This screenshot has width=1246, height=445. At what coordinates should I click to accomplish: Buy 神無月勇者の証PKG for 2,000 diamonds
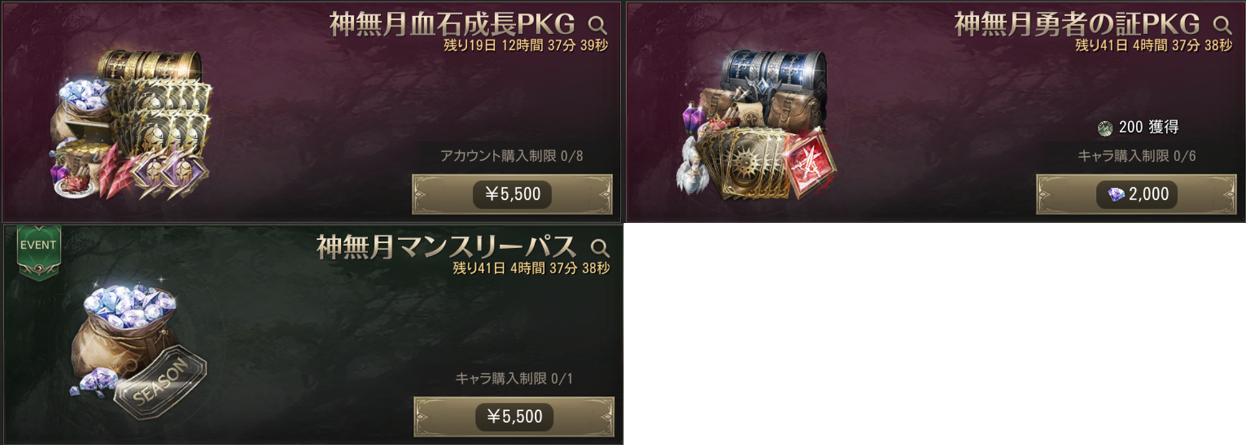click(1136, 194)
